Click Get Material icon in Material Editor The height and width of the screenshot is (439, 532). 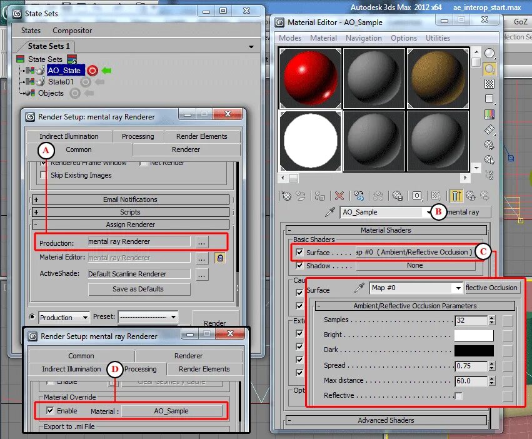click(x=287, y=196)
